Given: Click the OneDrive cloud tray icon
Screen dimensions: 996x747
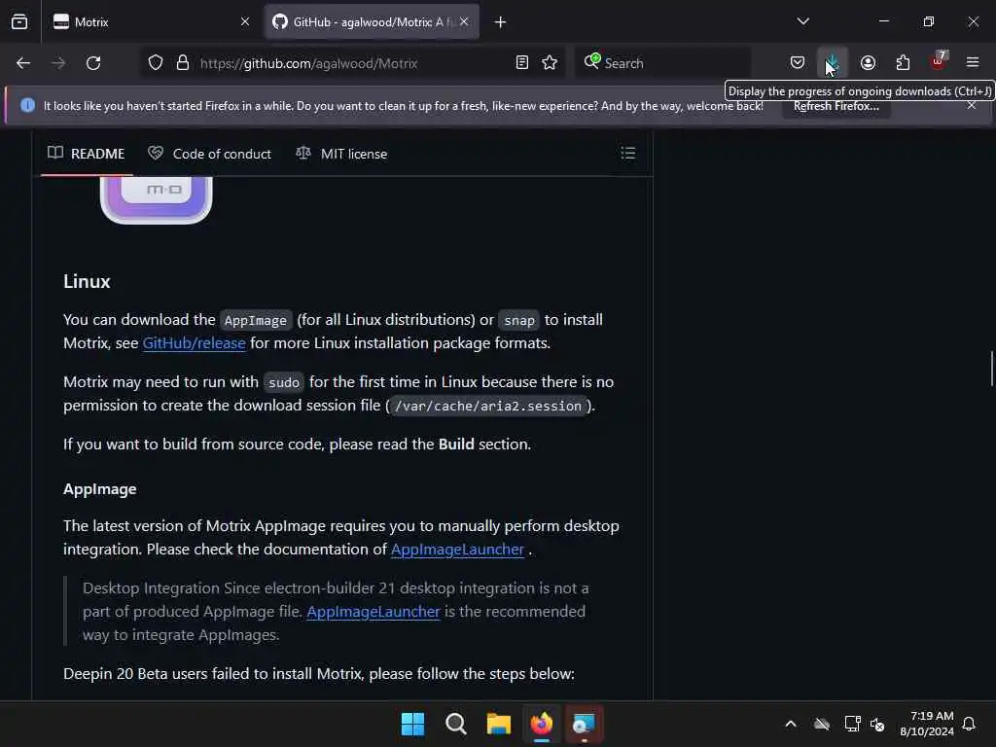Looking at the screenshot, I should click(x=822, y=724).
